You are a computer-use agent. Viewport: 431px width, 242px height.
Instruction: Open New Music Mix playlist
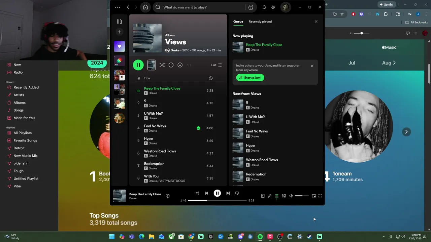pyautogui.click(x=26, y=156)
